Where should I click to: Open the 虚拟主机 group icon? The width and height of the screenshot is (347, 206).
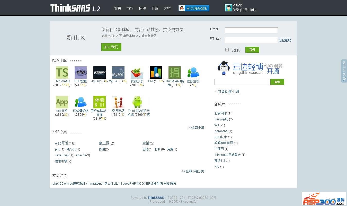(x=193, y=73)
